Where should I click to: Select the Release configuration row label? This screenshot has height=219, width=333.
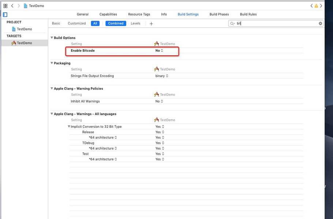[x=88, y=132]
